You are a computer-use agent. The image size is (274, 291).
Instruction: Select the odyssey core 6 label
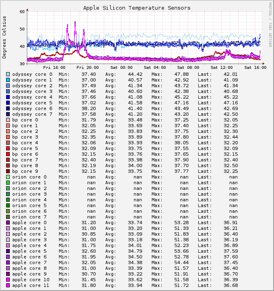32,109
